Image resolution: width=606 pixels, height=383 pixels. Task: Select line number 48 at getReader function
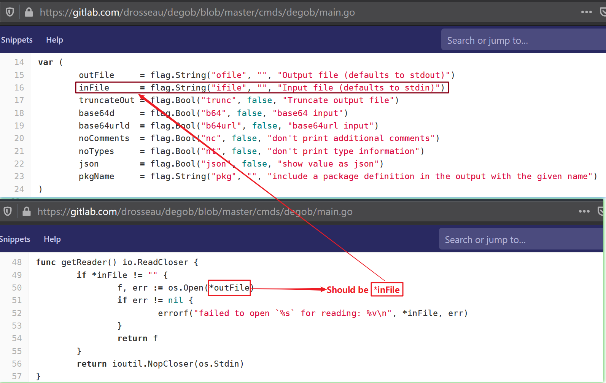click(17, 262)
